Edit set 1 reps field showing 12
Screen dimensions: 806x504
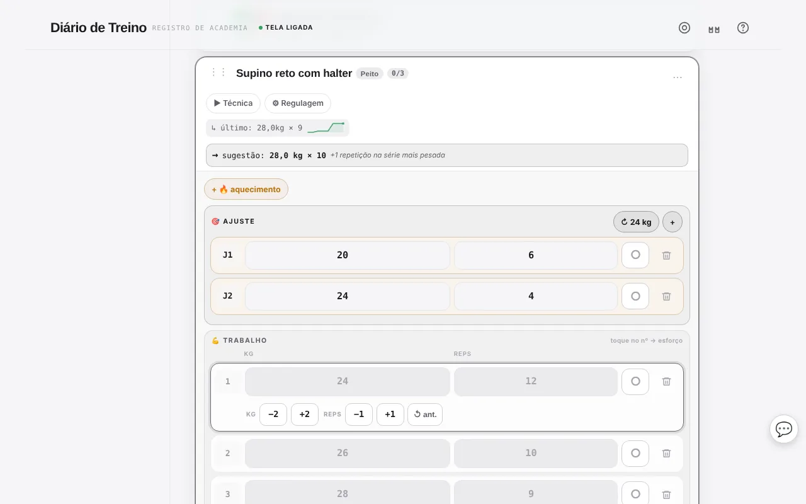[536, 381]
